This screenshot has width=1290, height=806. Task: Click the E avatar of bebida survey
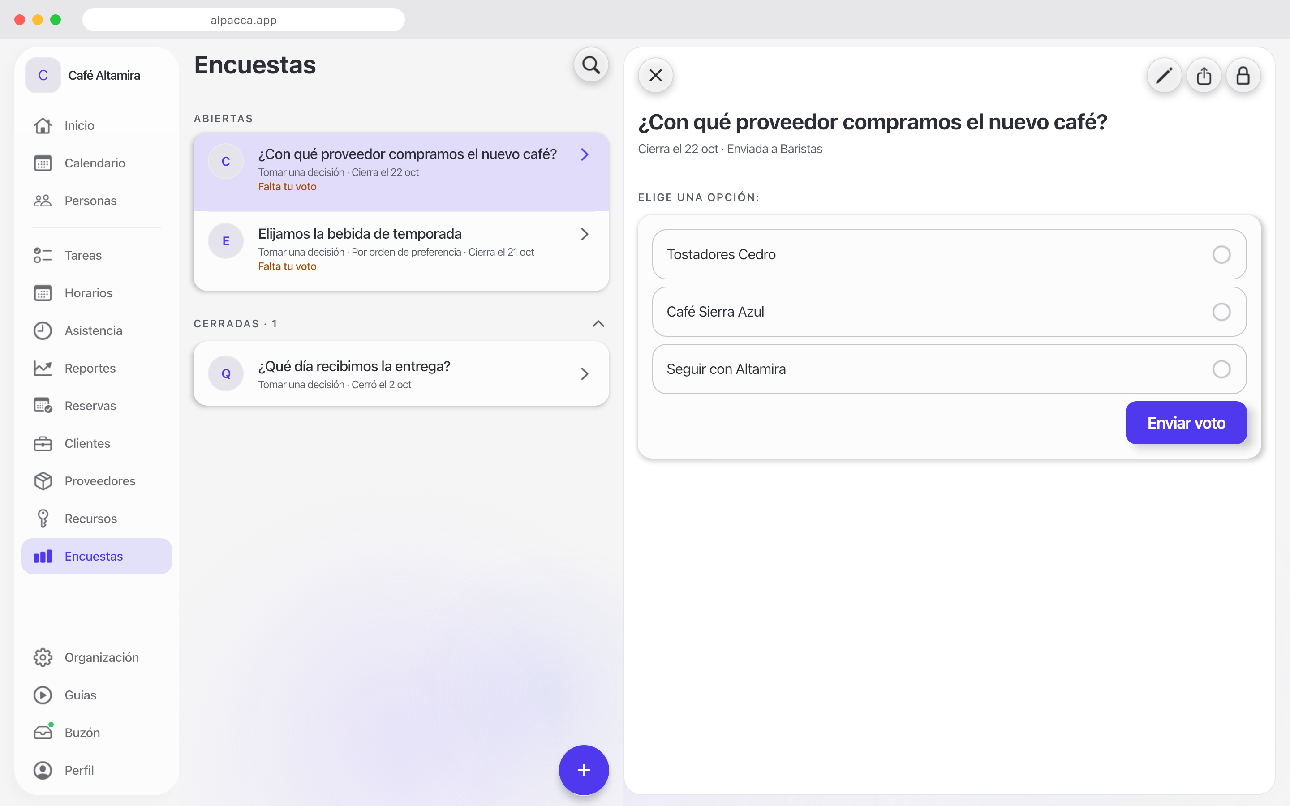225,241
